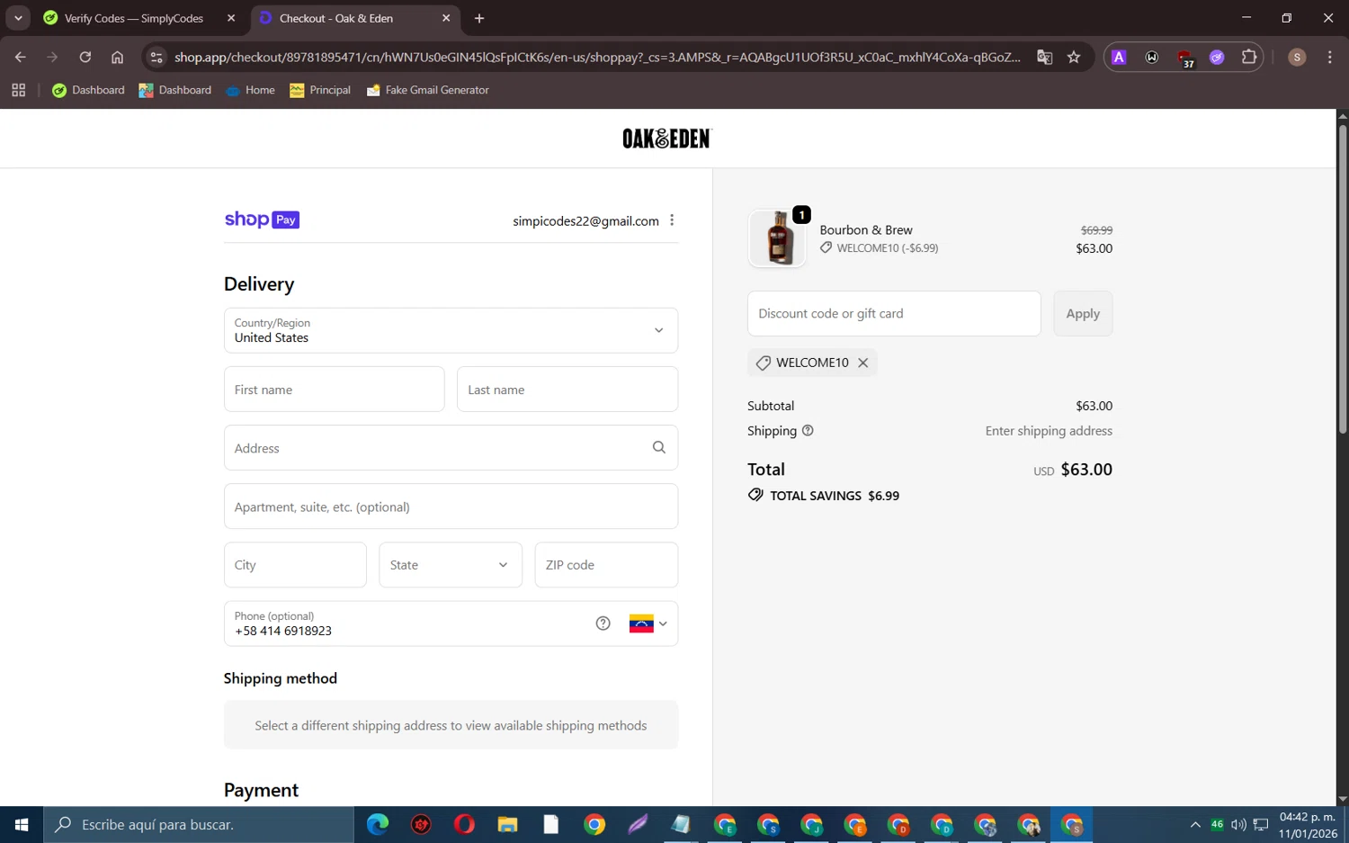Bookmark this page with the star icon
Viewport: 1349px width, 843px height.
click(x=1074, y=57)
